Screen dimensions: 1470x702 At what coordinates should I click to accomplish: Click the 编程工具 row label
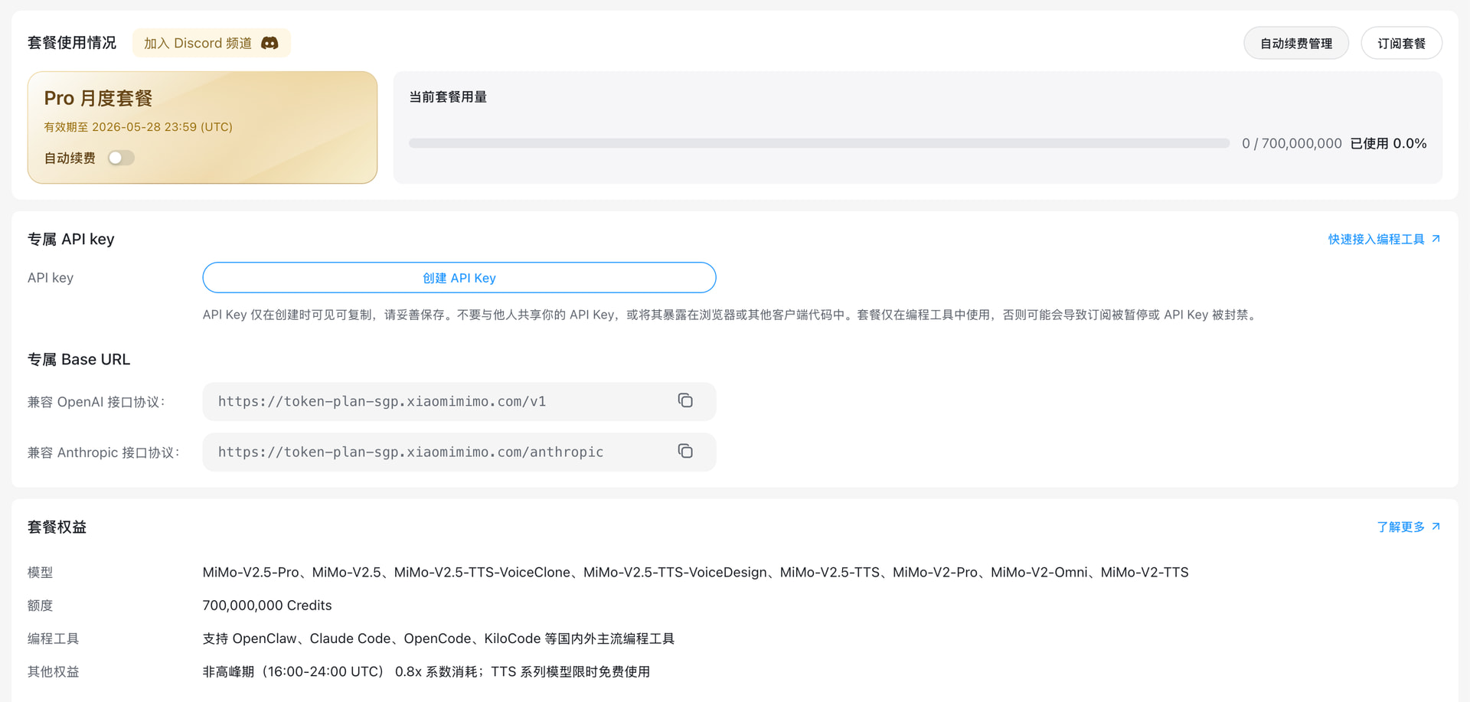[x=54, y=638]
